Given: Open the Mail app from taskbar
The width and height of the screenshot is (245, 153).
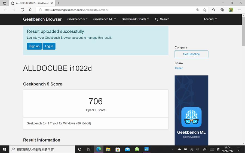Looking at the screenshot, I should click(x=127, y=149).
